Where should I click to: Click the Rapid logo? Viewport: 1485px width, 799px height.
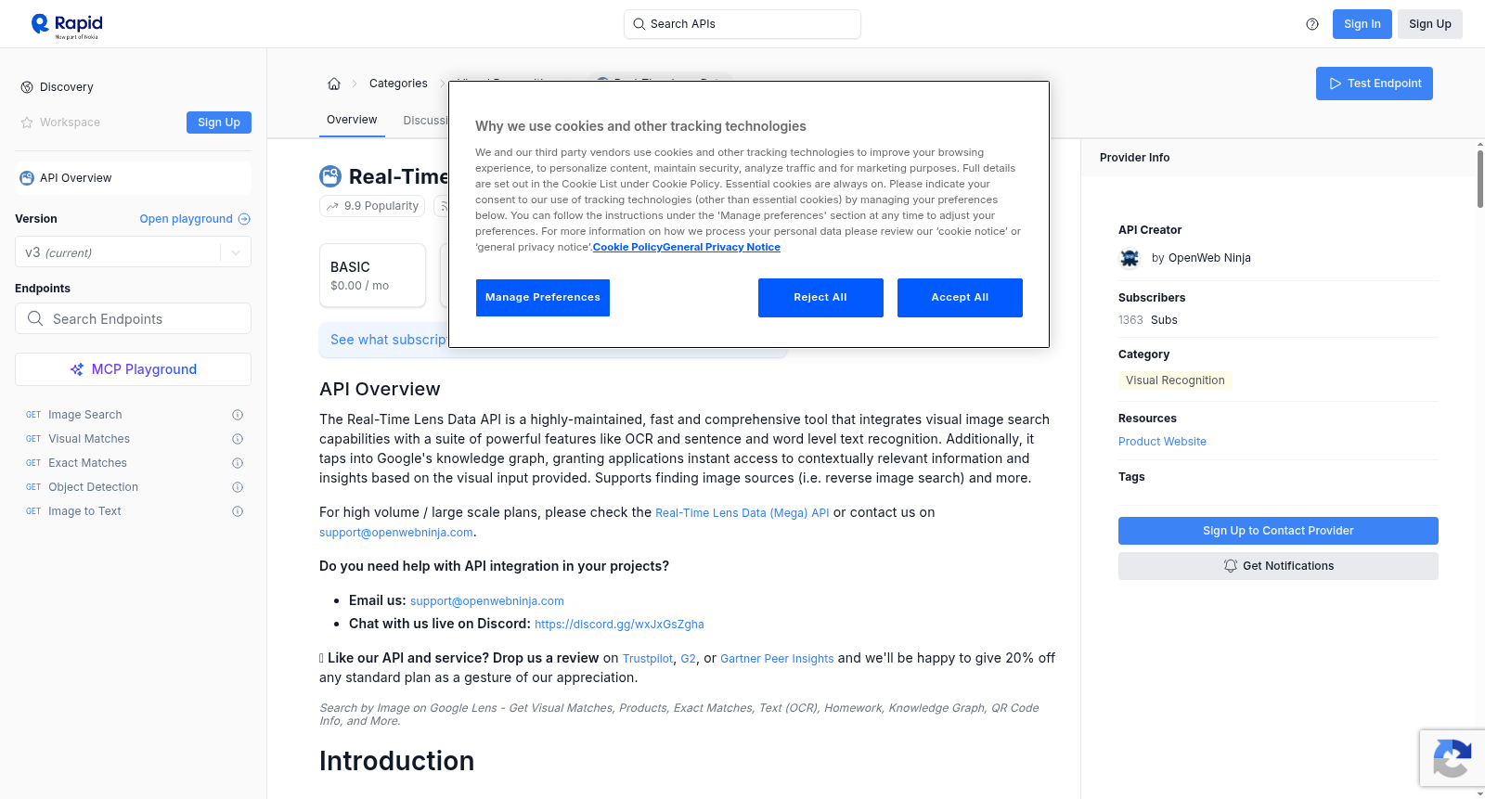point(67,25)
